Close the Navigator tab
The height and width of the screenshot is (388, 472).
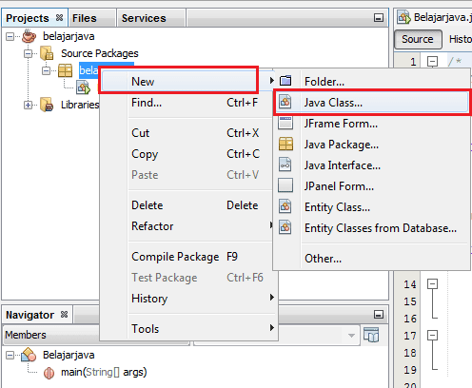(64, 314)
